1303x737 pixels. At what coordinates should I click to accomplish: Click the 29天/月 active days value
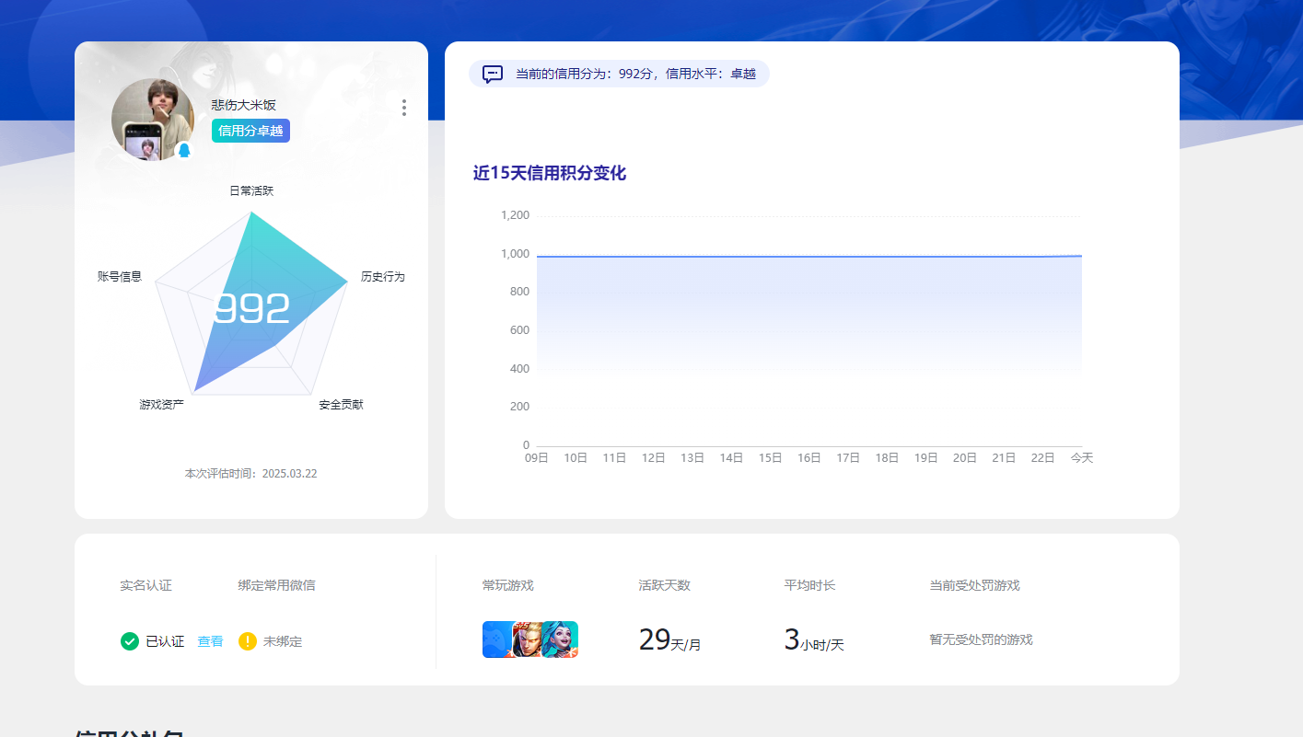(669, 639)
